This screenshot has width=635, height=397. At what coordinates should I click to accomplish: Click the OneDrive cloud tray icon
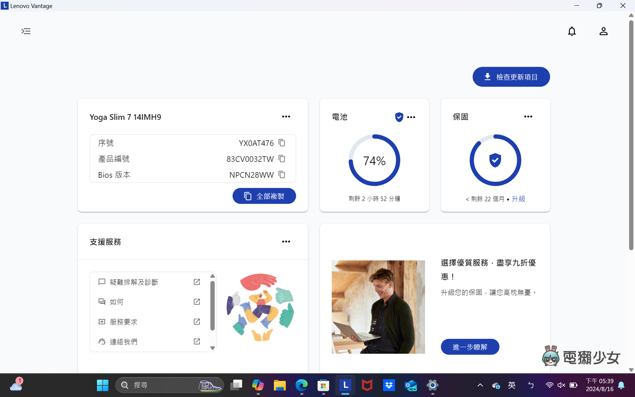click(x=496, y=386)
